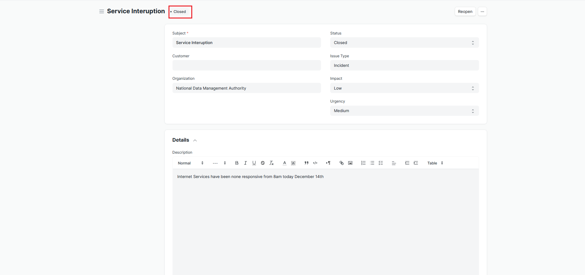
Task: Toggle the sidebar hamburger menu icon
Action: tap(101, 11)
